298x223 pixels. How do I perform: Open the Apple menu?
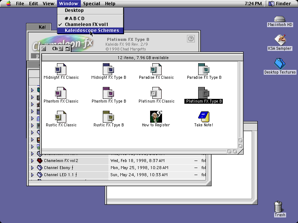[9, 4]
